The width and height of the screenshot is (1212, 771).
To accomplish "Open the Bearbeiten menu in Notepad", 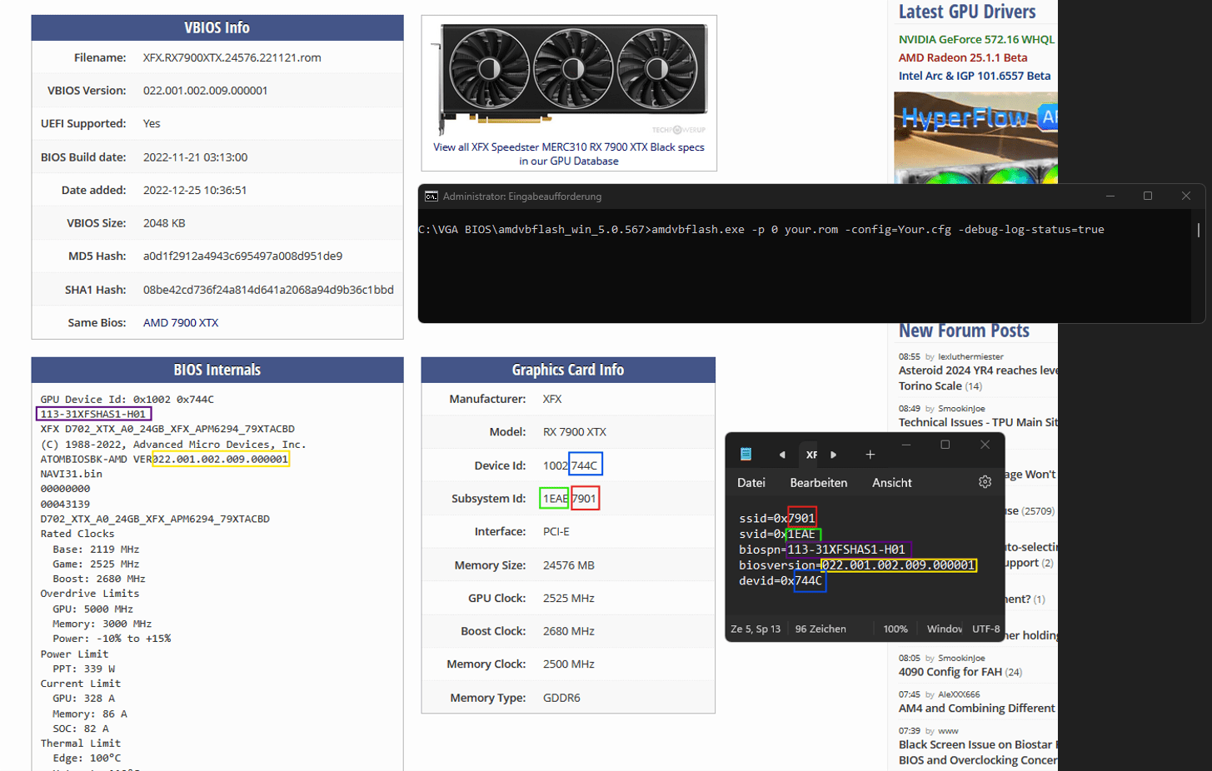I will coord(819,483).
